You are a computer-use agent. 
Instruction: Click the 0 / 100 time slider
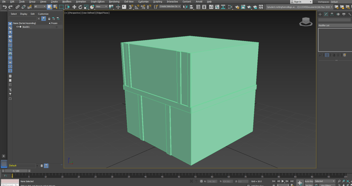16,171
